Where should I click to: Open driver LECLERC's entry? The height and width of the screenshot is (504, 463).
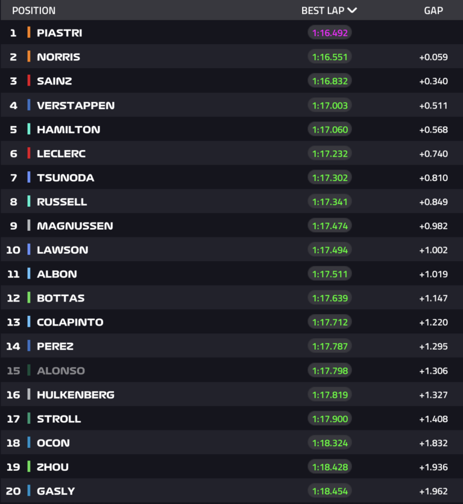[x=61, y=153]
